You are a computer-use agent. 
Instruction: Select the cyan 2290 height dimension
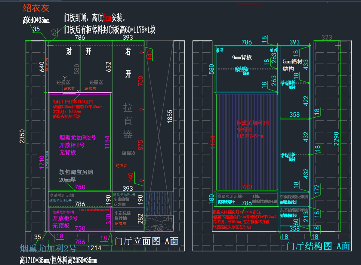(x=336, y=138)
